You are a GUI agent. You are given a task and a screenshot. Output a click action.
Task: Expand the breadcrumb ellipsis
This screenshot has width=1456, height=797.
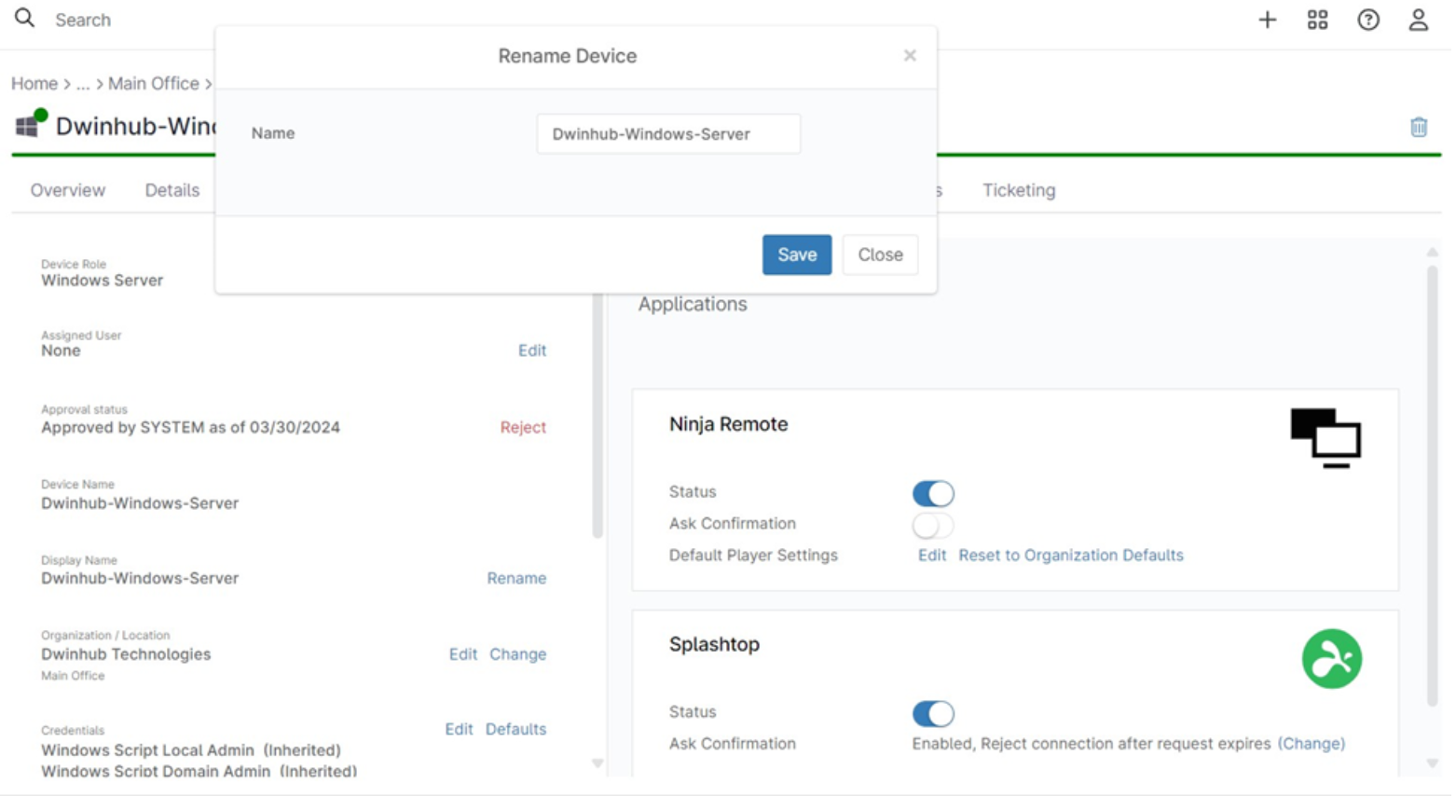83,83
